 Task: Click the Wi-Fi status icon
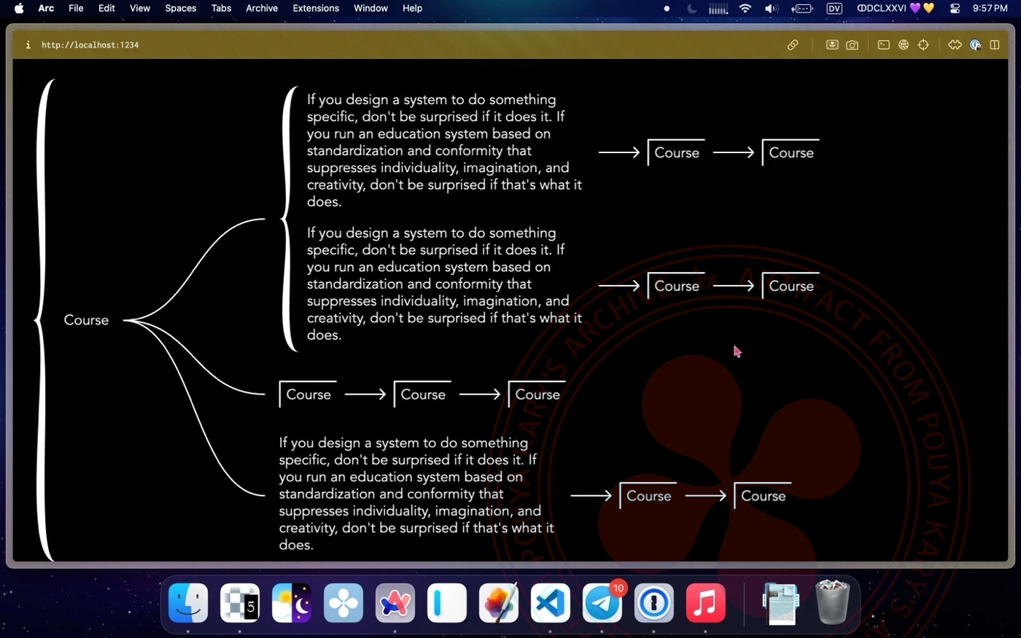click(745, 8)
